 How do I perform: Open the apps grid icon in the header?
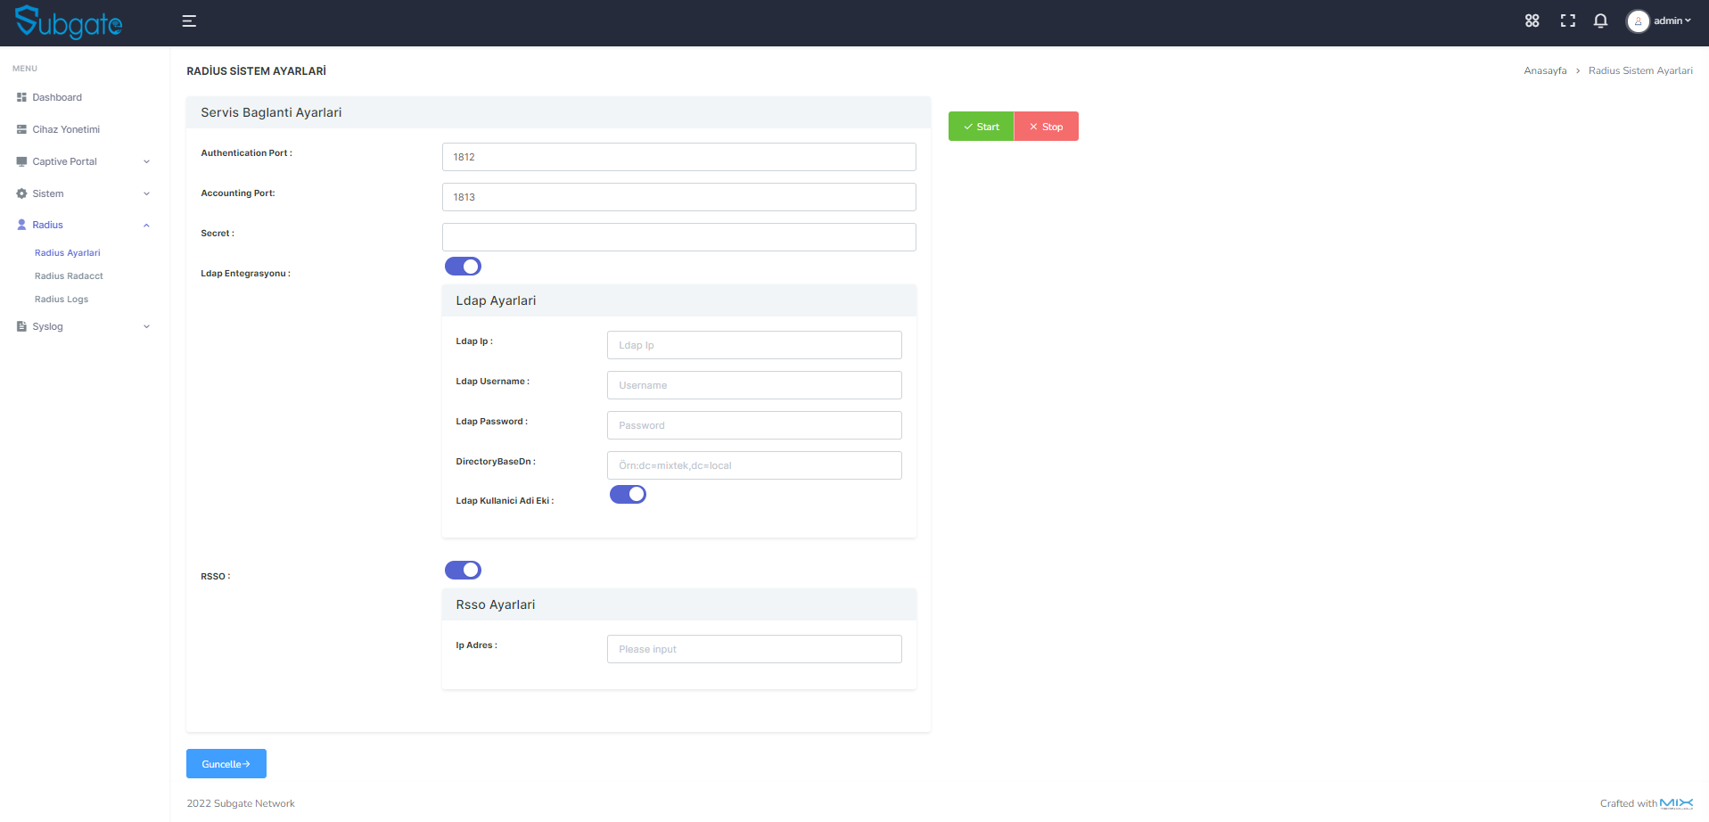pos(1532,21)
